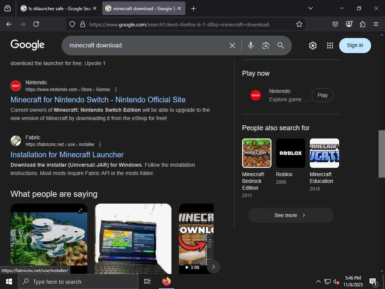View site security padlock info
The width and height of the screenshot is (385, 289).
[83, 24]
